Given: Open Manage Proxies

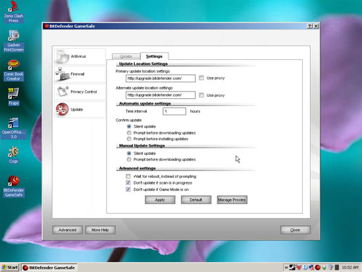Looking at the screenshot, I should pyautogui.click(x=232, y=200).
